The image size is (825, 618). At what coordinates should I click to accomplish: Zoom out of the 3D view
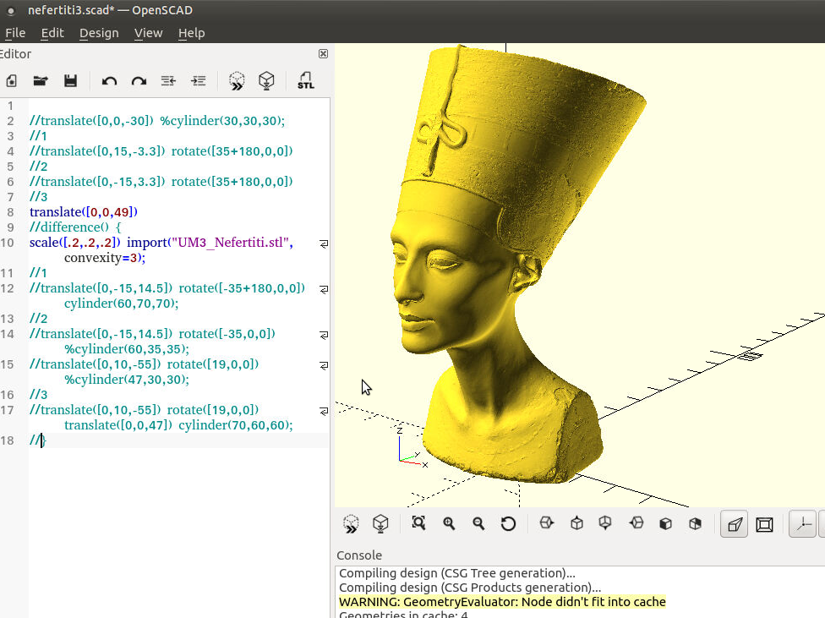478,523
